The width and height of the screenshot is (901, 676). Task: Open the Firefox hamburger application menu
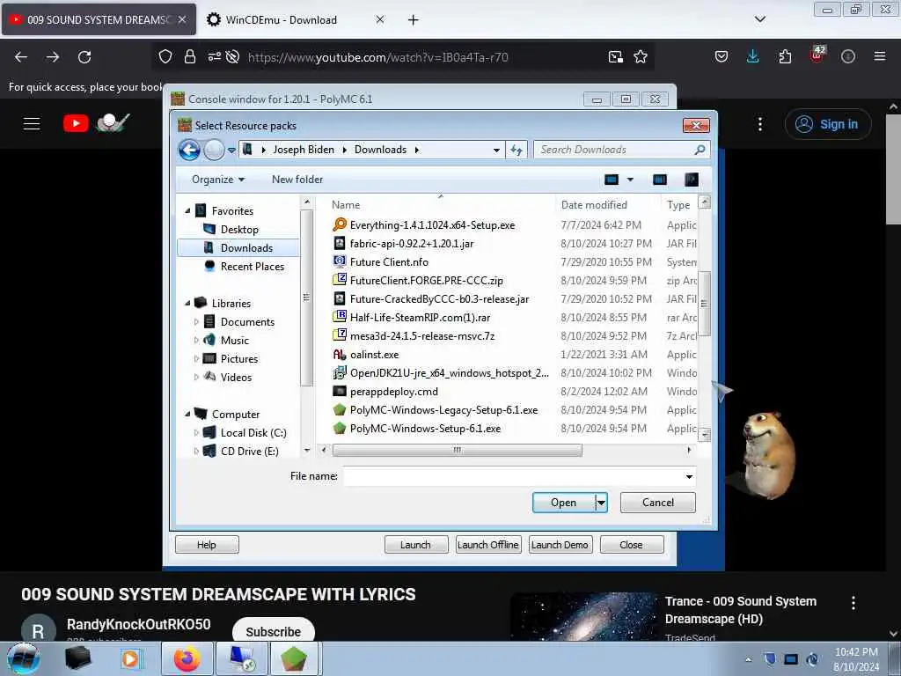[880, 56]
